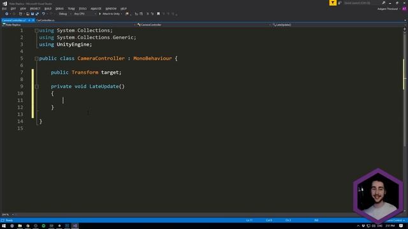Open the Rider Replica project dropdown
The height and width of the screenshot is (229, 408).
(x=69, y=25)
